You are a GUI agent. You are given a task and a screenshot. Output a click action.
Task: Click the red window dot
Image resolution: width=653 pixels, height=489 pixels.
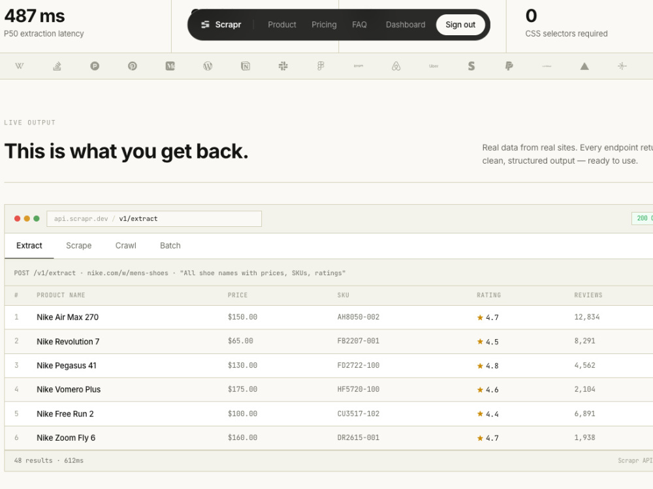[x=17, y=218]
